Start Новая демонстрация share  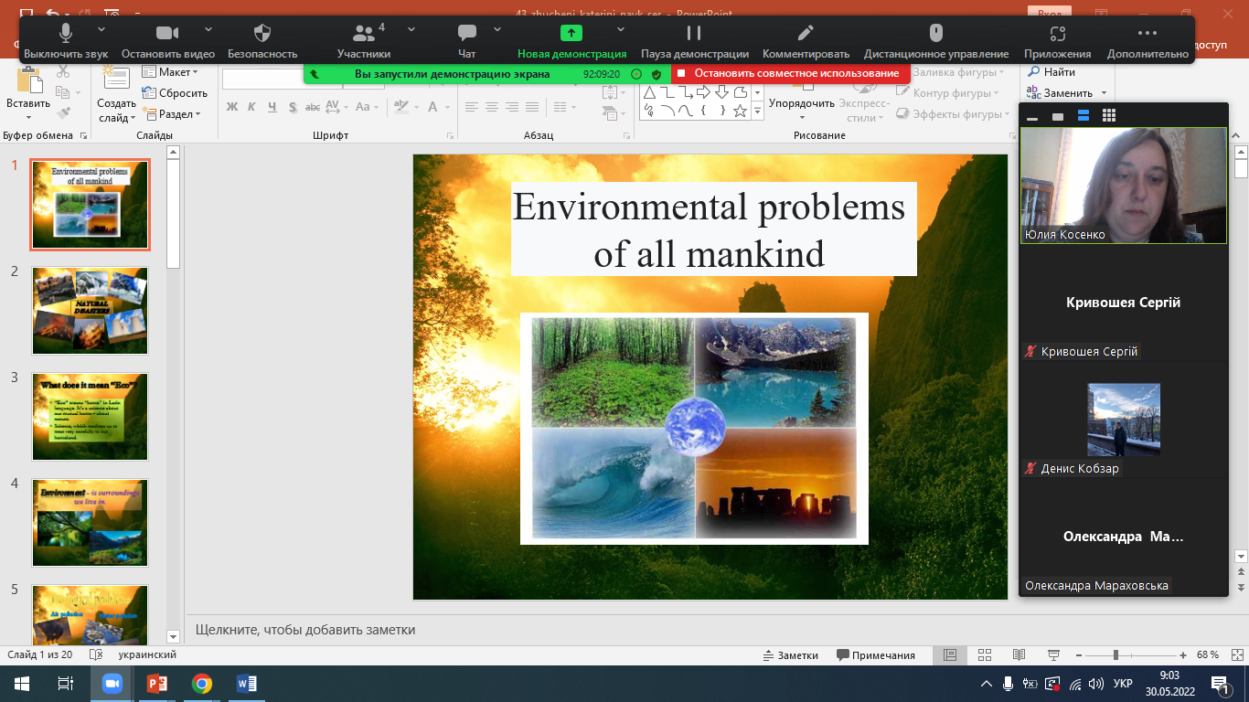(571, 42)
